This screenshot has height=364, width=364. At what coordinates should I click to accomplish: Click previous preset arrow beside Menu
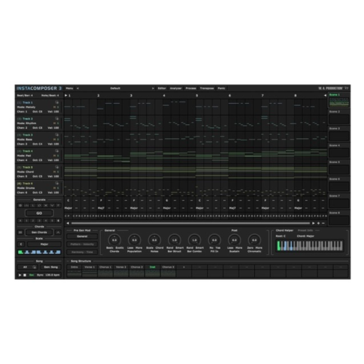pyautogui.click(x=78, y=89)
